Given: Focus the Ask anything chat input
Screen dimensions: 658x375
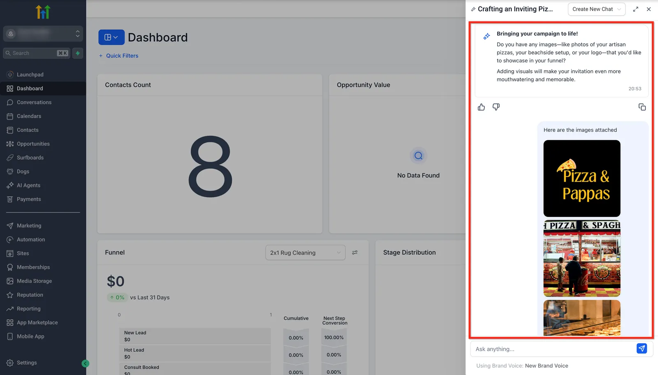Looking at the screenshot, I should tap(553, 349).
